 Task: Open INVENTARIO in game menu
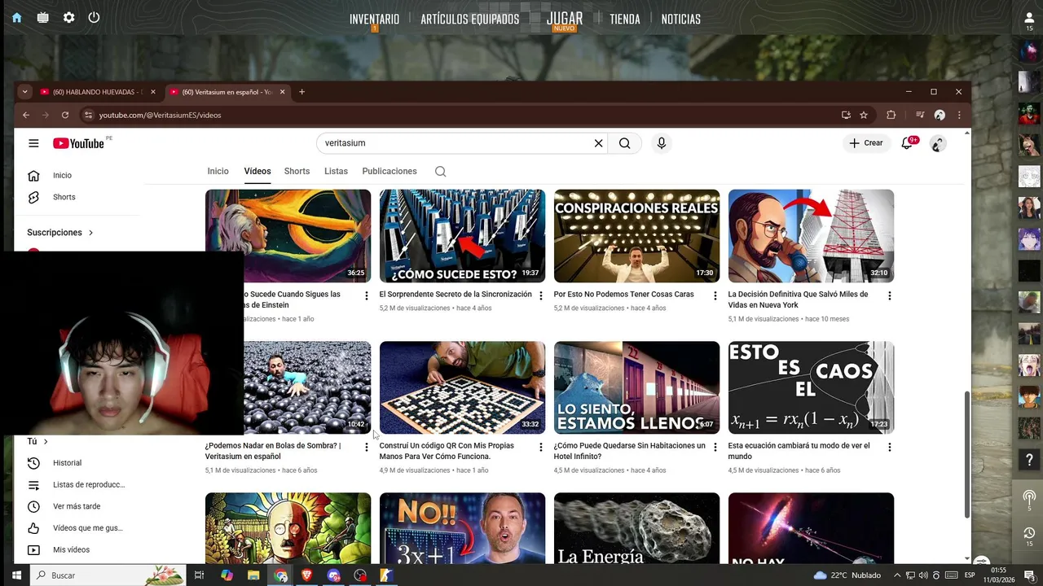tap(374, 19)
